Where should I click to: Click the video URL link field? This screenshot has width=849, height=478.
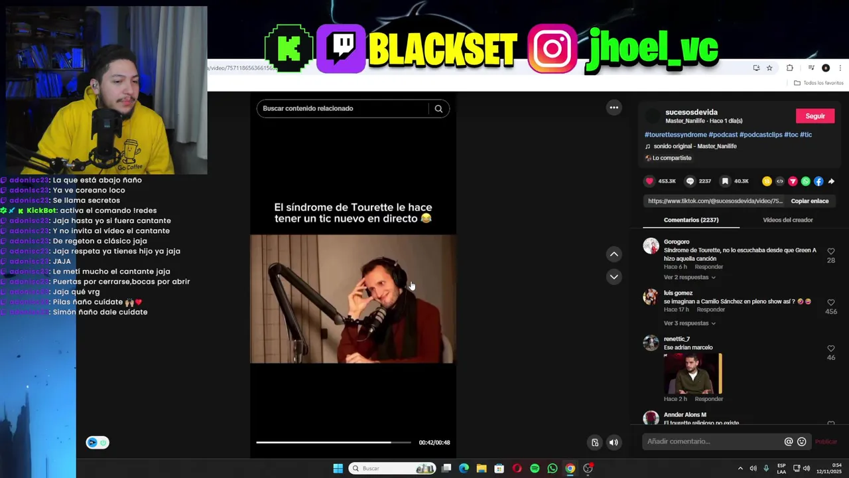(715, 201)
